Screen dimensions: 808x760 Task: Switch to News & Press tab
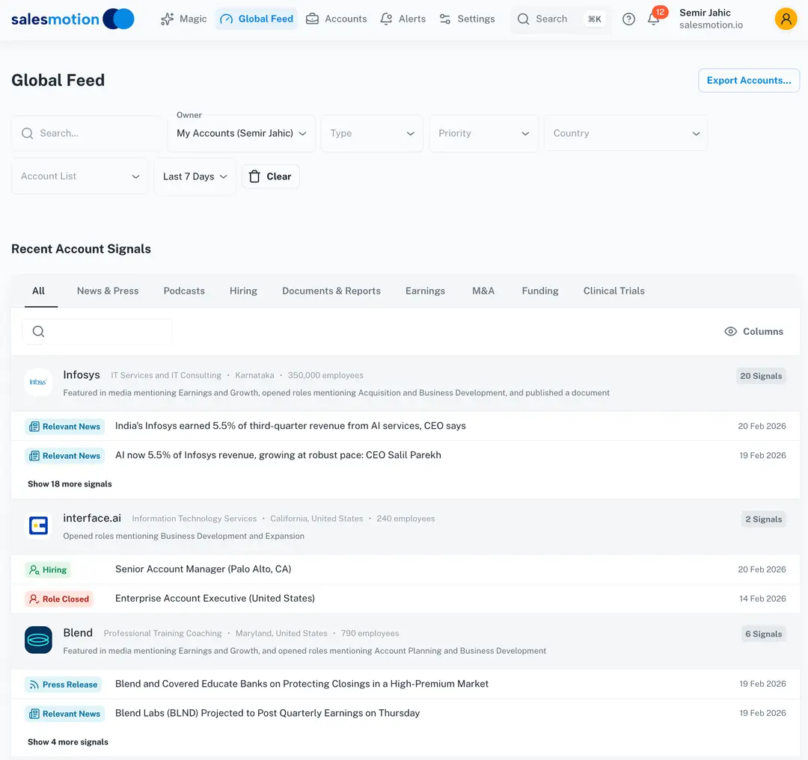point(108,291)
